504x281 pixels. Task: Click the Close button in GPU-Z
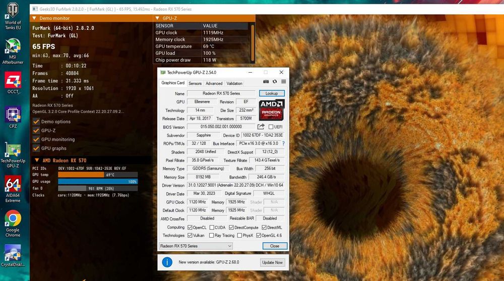pyautogui.click(x=275, y=246)
